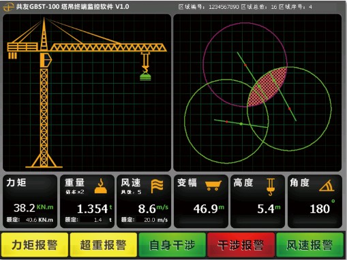Screen dimensions: 347x260
Task: Select the 超重报警 overweight alarm button
Action: pyautogui.click(x=104, y=245)
